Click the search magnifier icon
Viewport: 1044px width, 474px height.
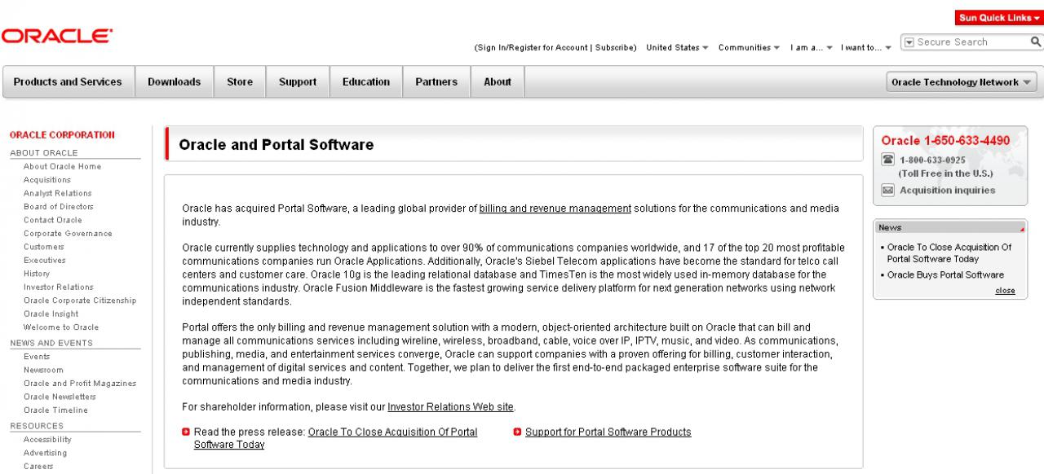[1036, 42]
